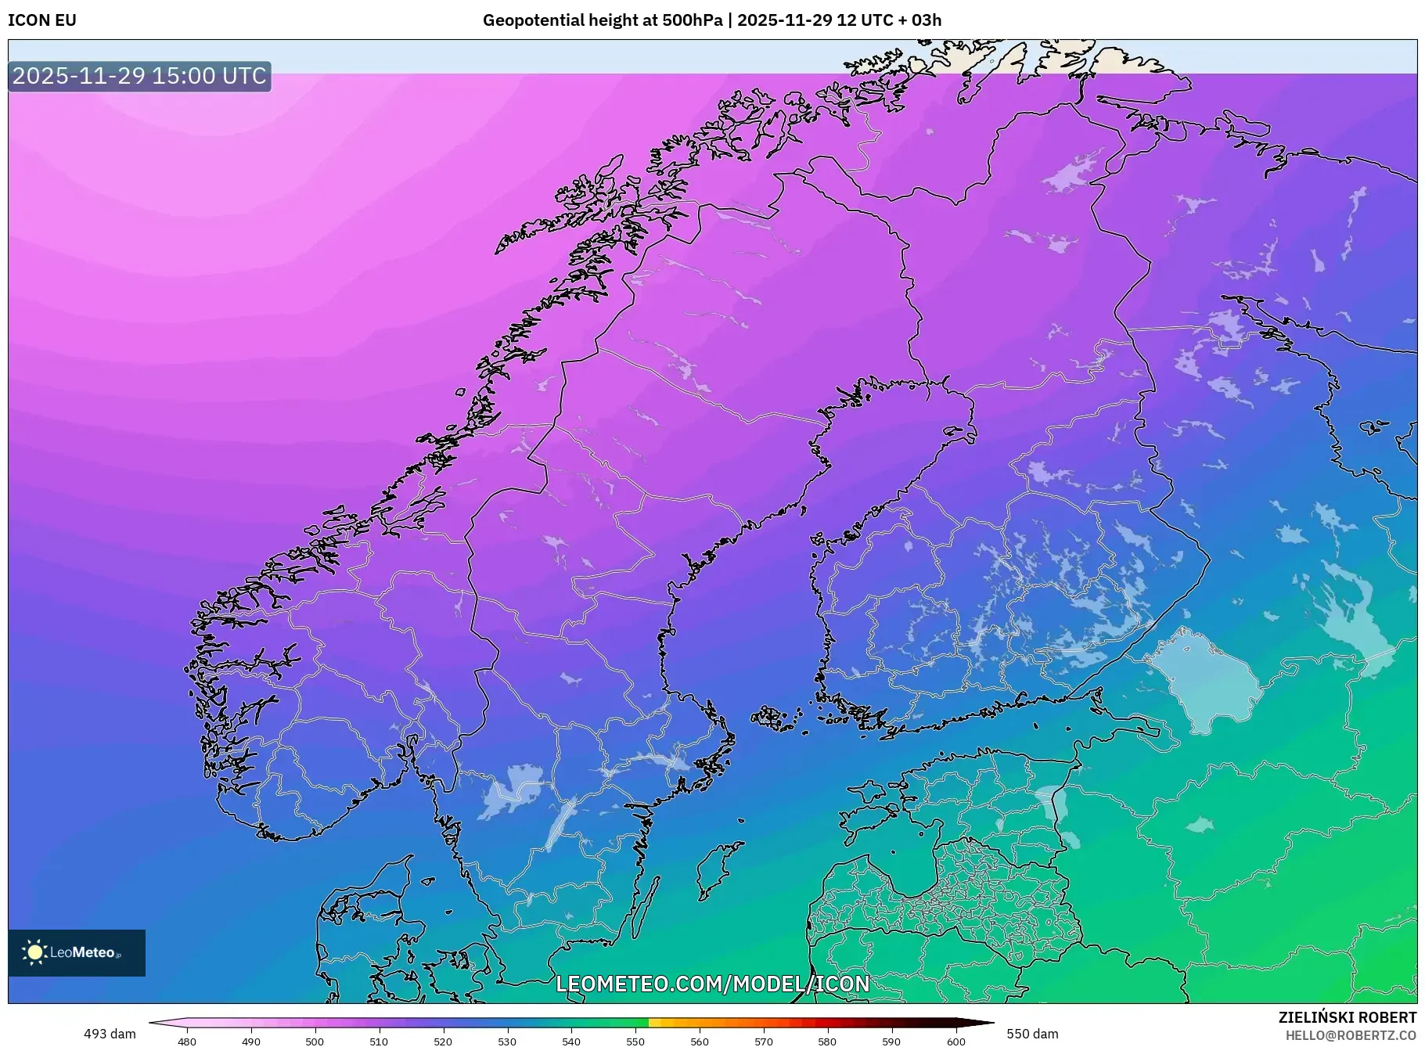The height and width of the screenshot is (1047, 1425).
Task: Click the Geopotential height at 500hPa title
Action: 711,20
